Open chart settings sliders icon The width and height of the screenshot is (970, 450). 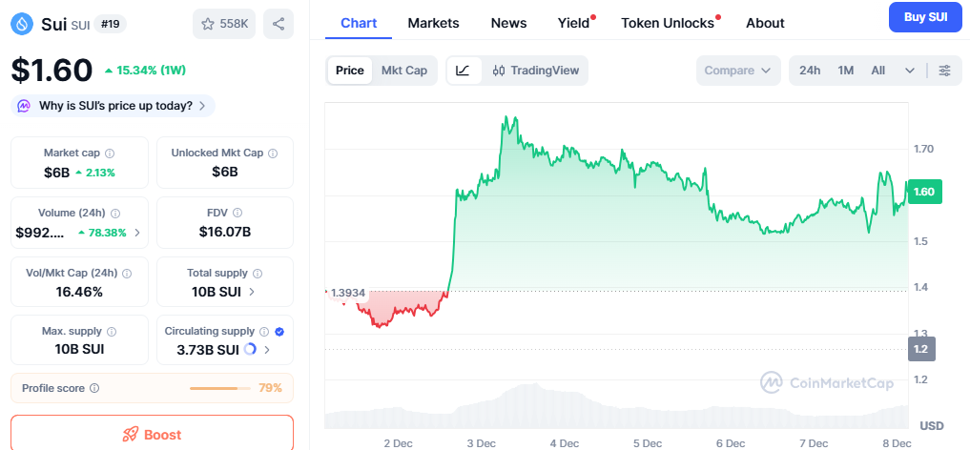pyautogui.click(x=944, y=71)
